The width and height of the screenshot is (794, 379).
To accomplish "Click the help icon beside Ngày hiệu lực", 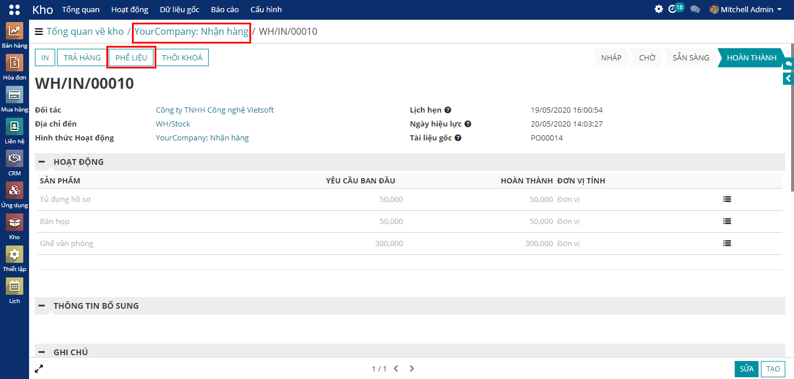I will click(x=468, y=124).
